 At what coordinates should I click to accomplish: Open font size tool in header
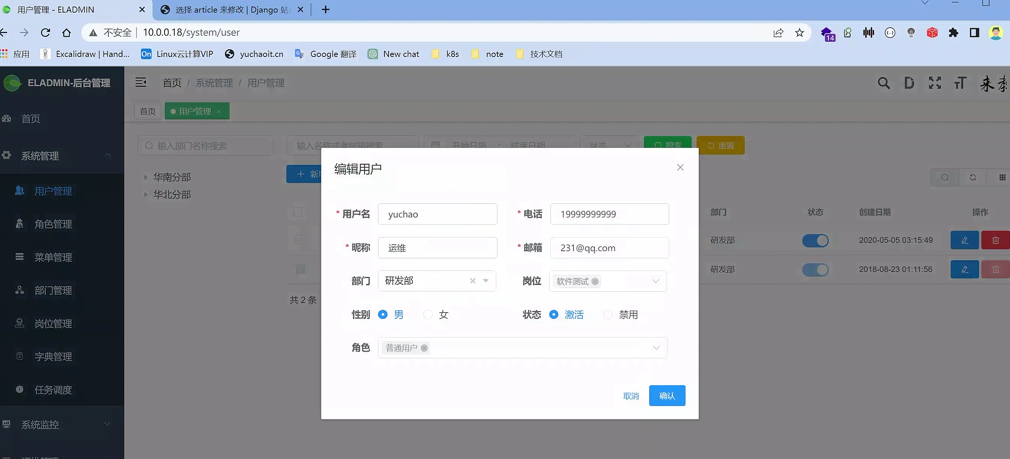coord(960,83)
